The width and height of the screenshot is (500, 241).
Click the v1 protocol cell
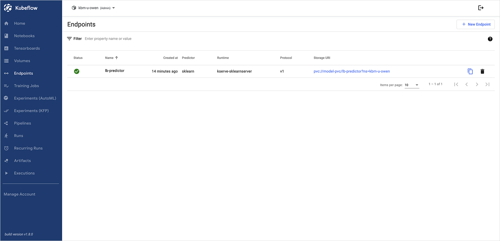(282, 71)
